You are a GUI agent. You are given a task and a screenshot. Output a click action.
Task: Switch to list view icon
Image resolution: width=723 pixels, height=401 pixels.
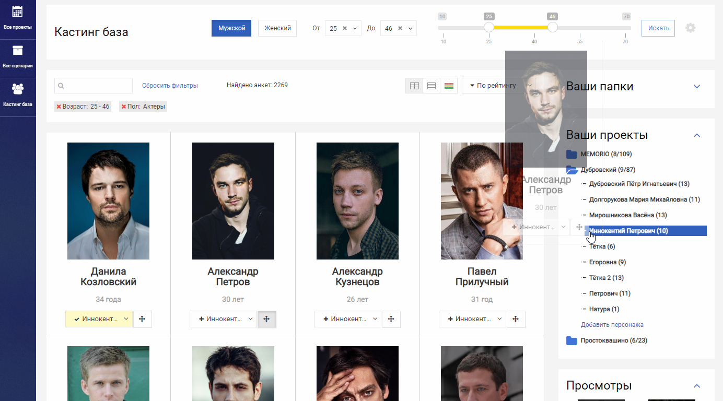coord(432,86)
